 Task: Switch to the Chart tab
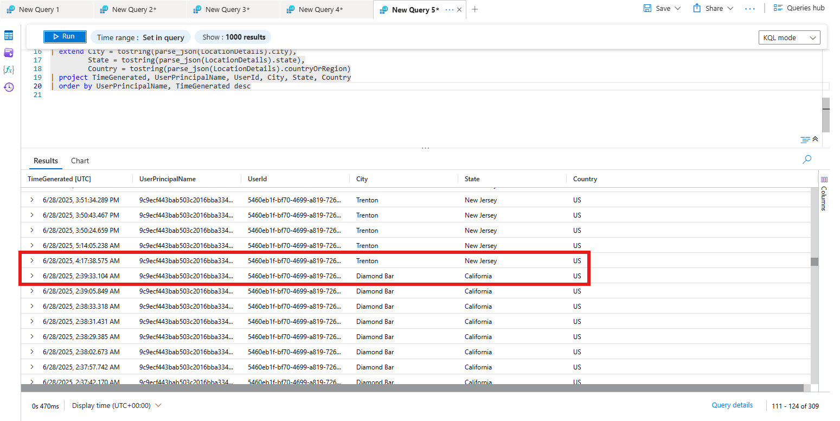tap(80, 161)
